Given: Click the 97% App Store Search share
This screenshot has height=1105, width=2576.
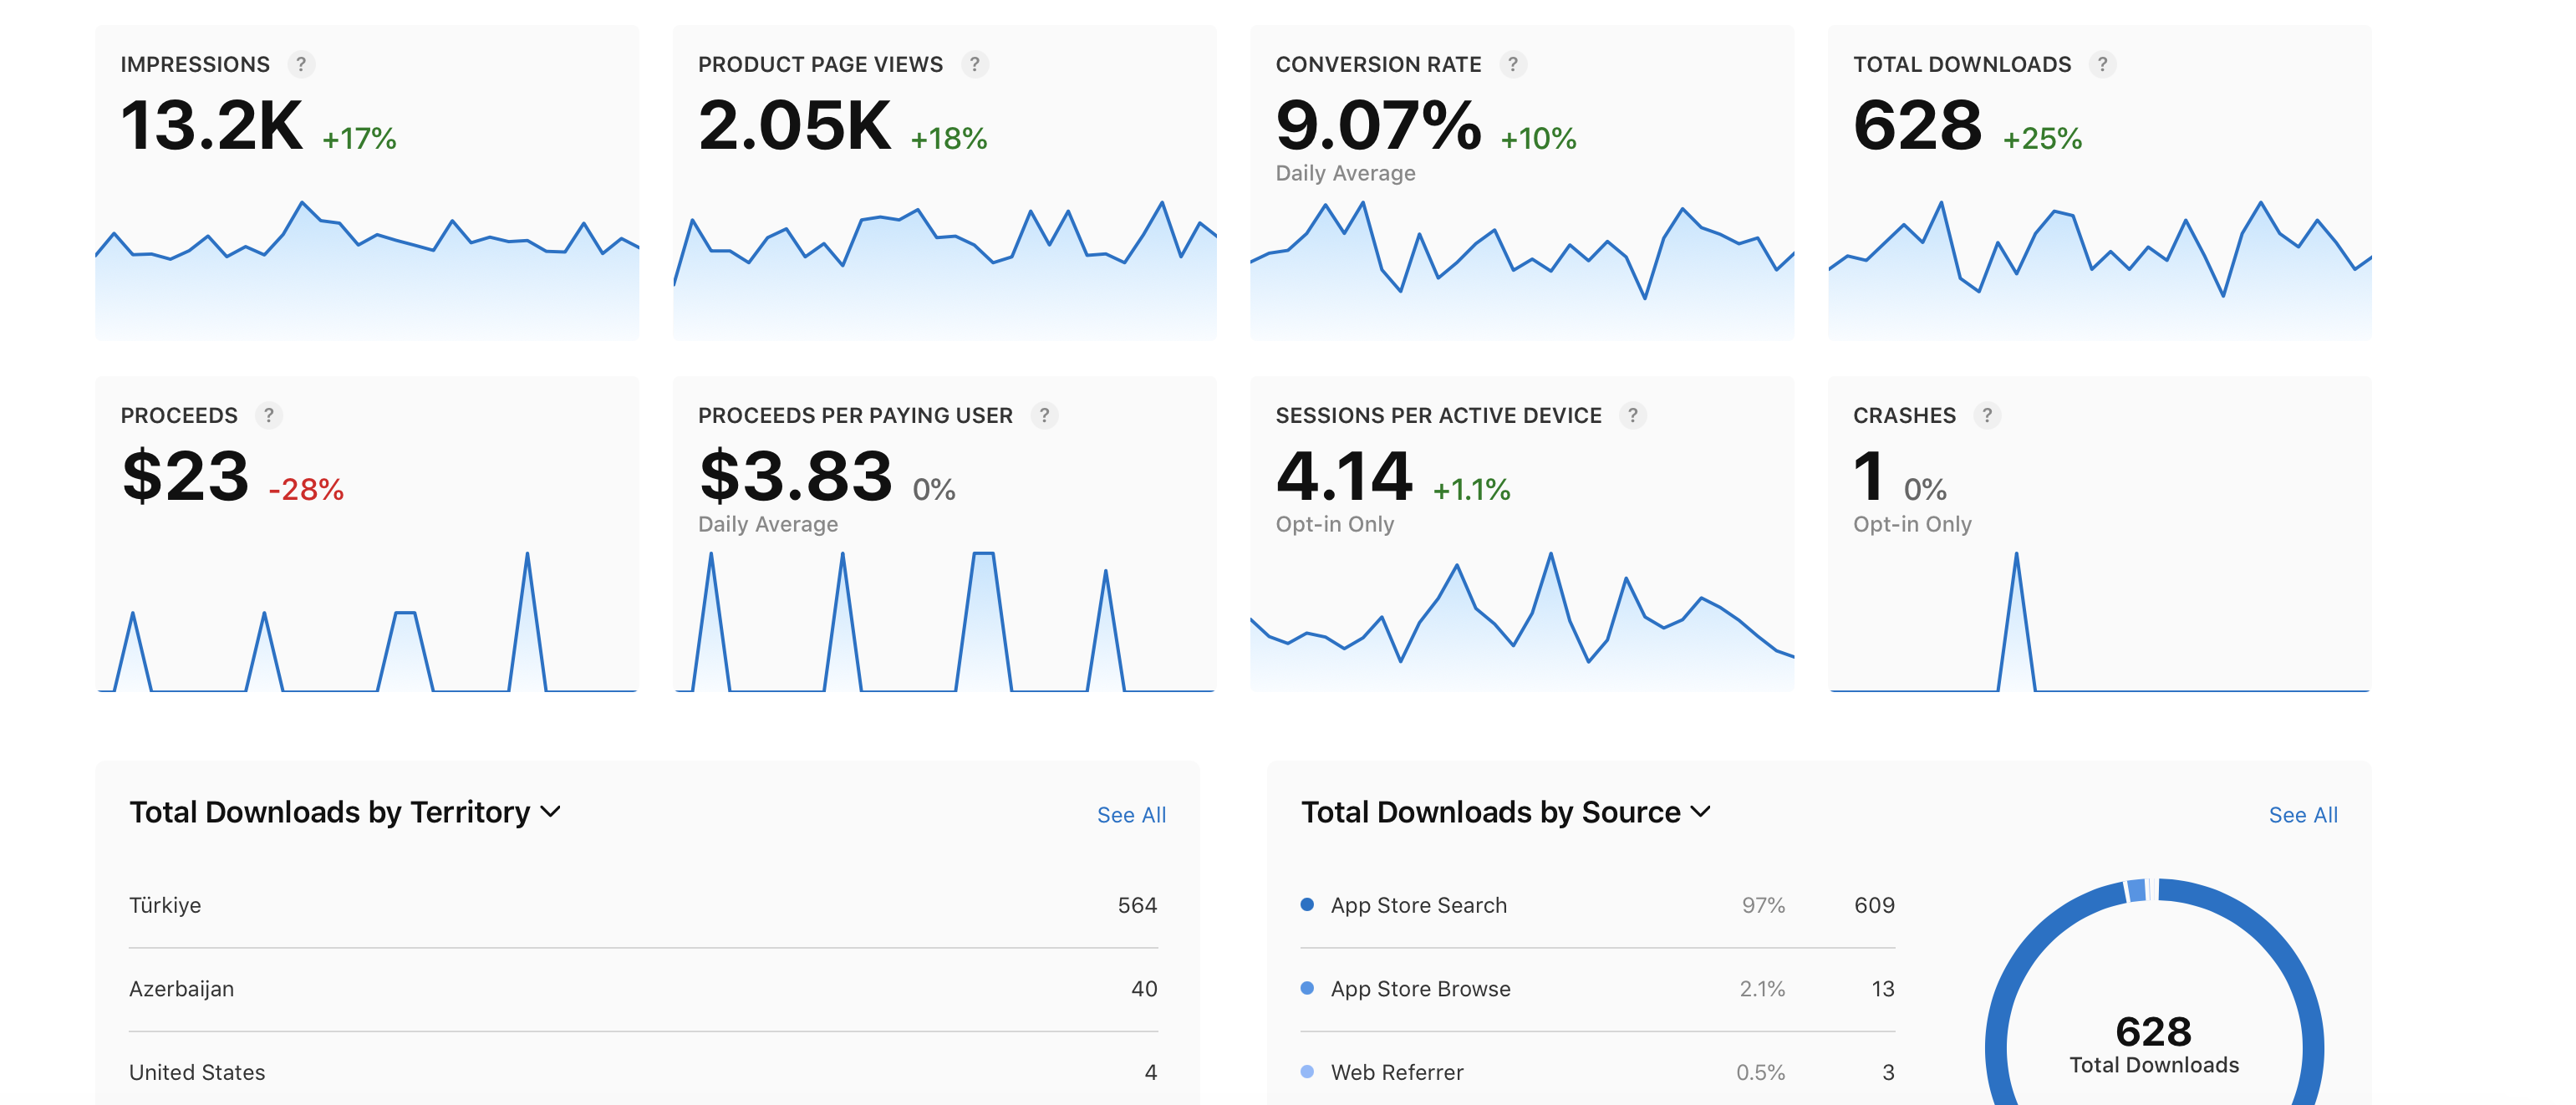Looking at the screenshot, I should [1763, 905].
